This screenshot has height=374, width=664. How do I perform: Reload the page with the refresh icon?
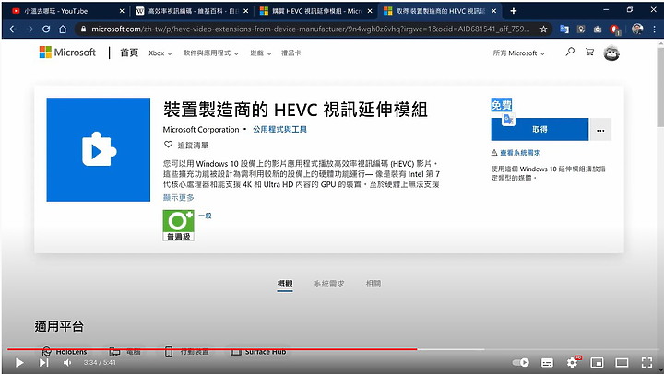(46, 29)
